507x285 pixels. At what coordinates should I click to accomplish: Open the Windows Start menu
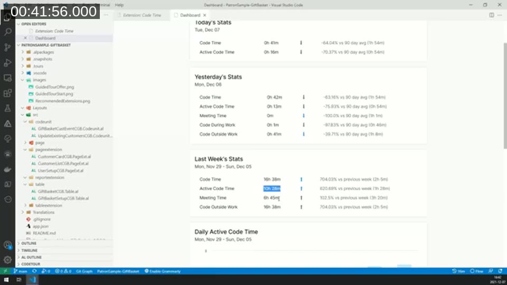pyautogui.click(x=6, y=280)
